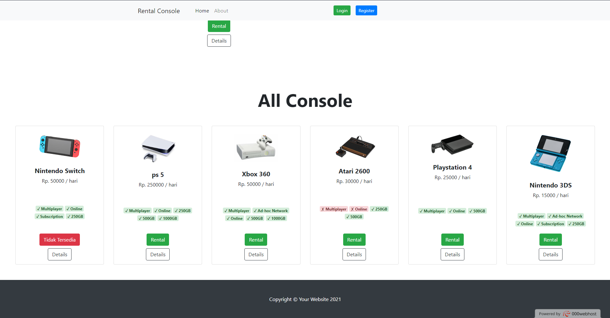This screenshot has width=610, height=318.
Task: Rent the Xbox 360 console
Action: pos(256,240)
